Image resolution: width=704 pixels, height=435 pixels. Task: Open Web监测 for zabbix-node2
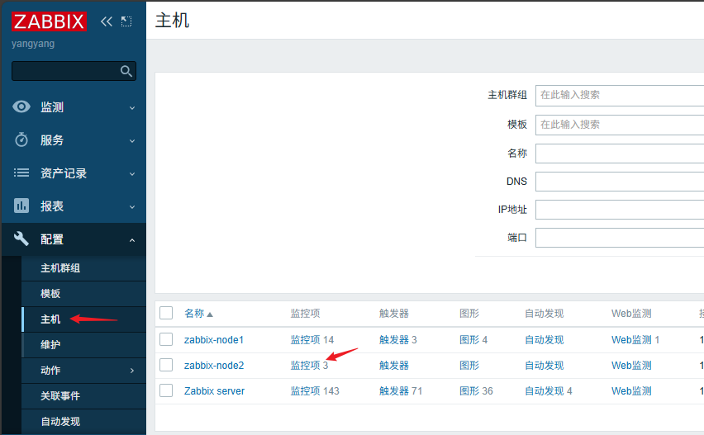tap(631, 366)
